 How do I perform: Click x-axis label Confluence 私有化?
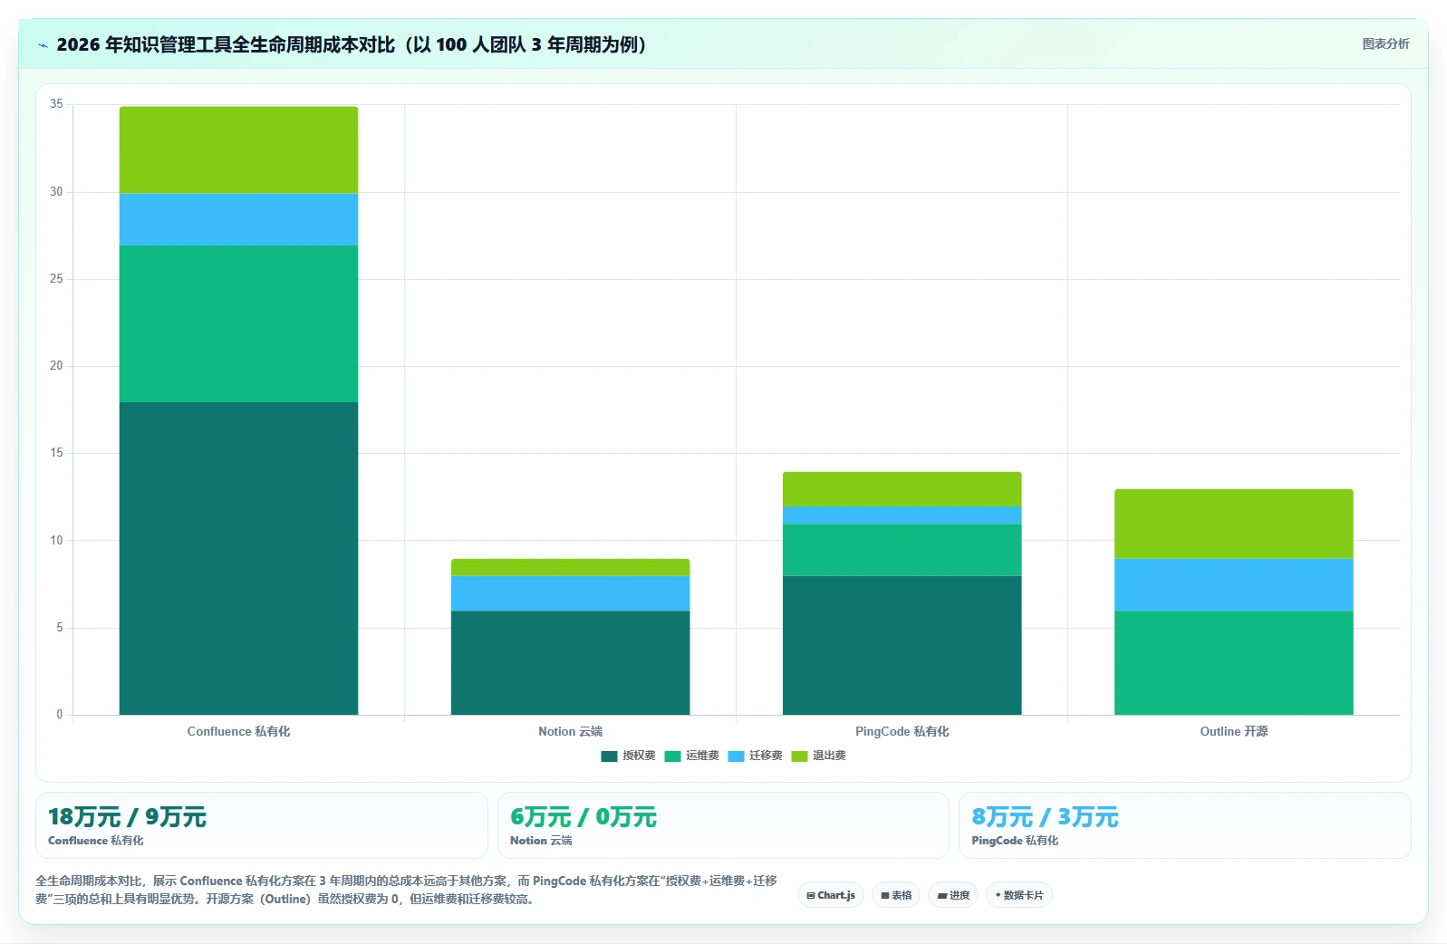[x=238, y=731]
